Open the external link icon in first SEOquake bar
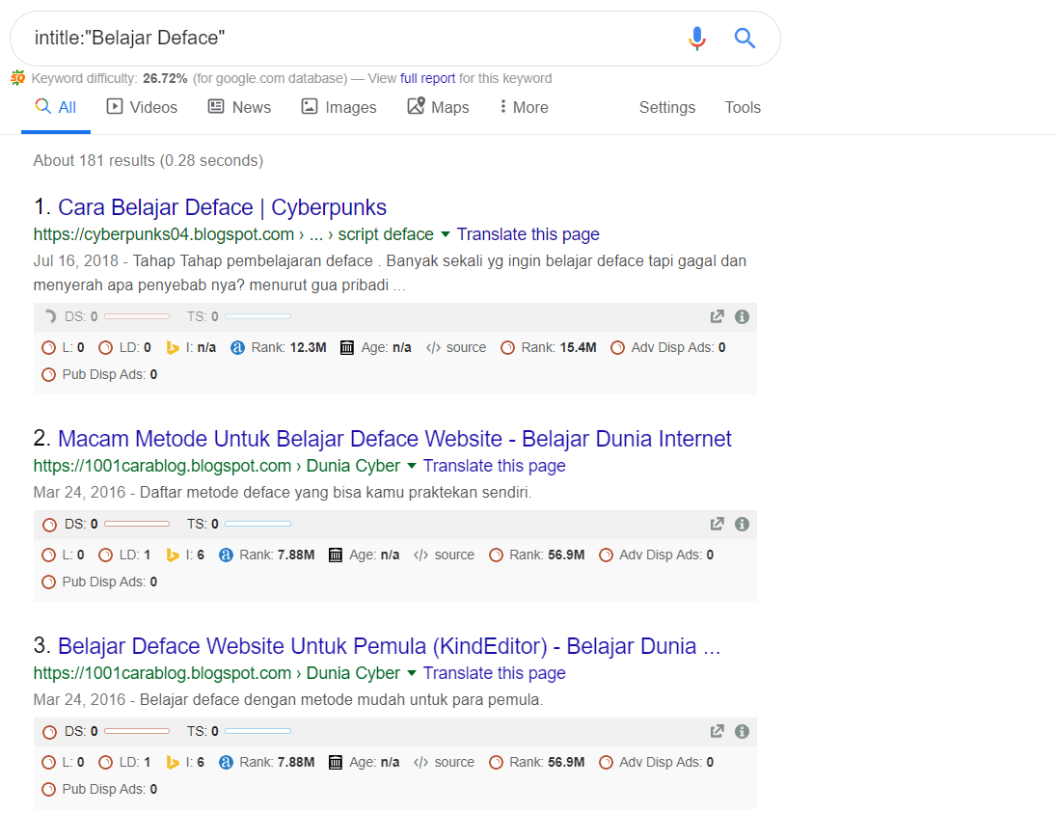 tap(717, 315)
